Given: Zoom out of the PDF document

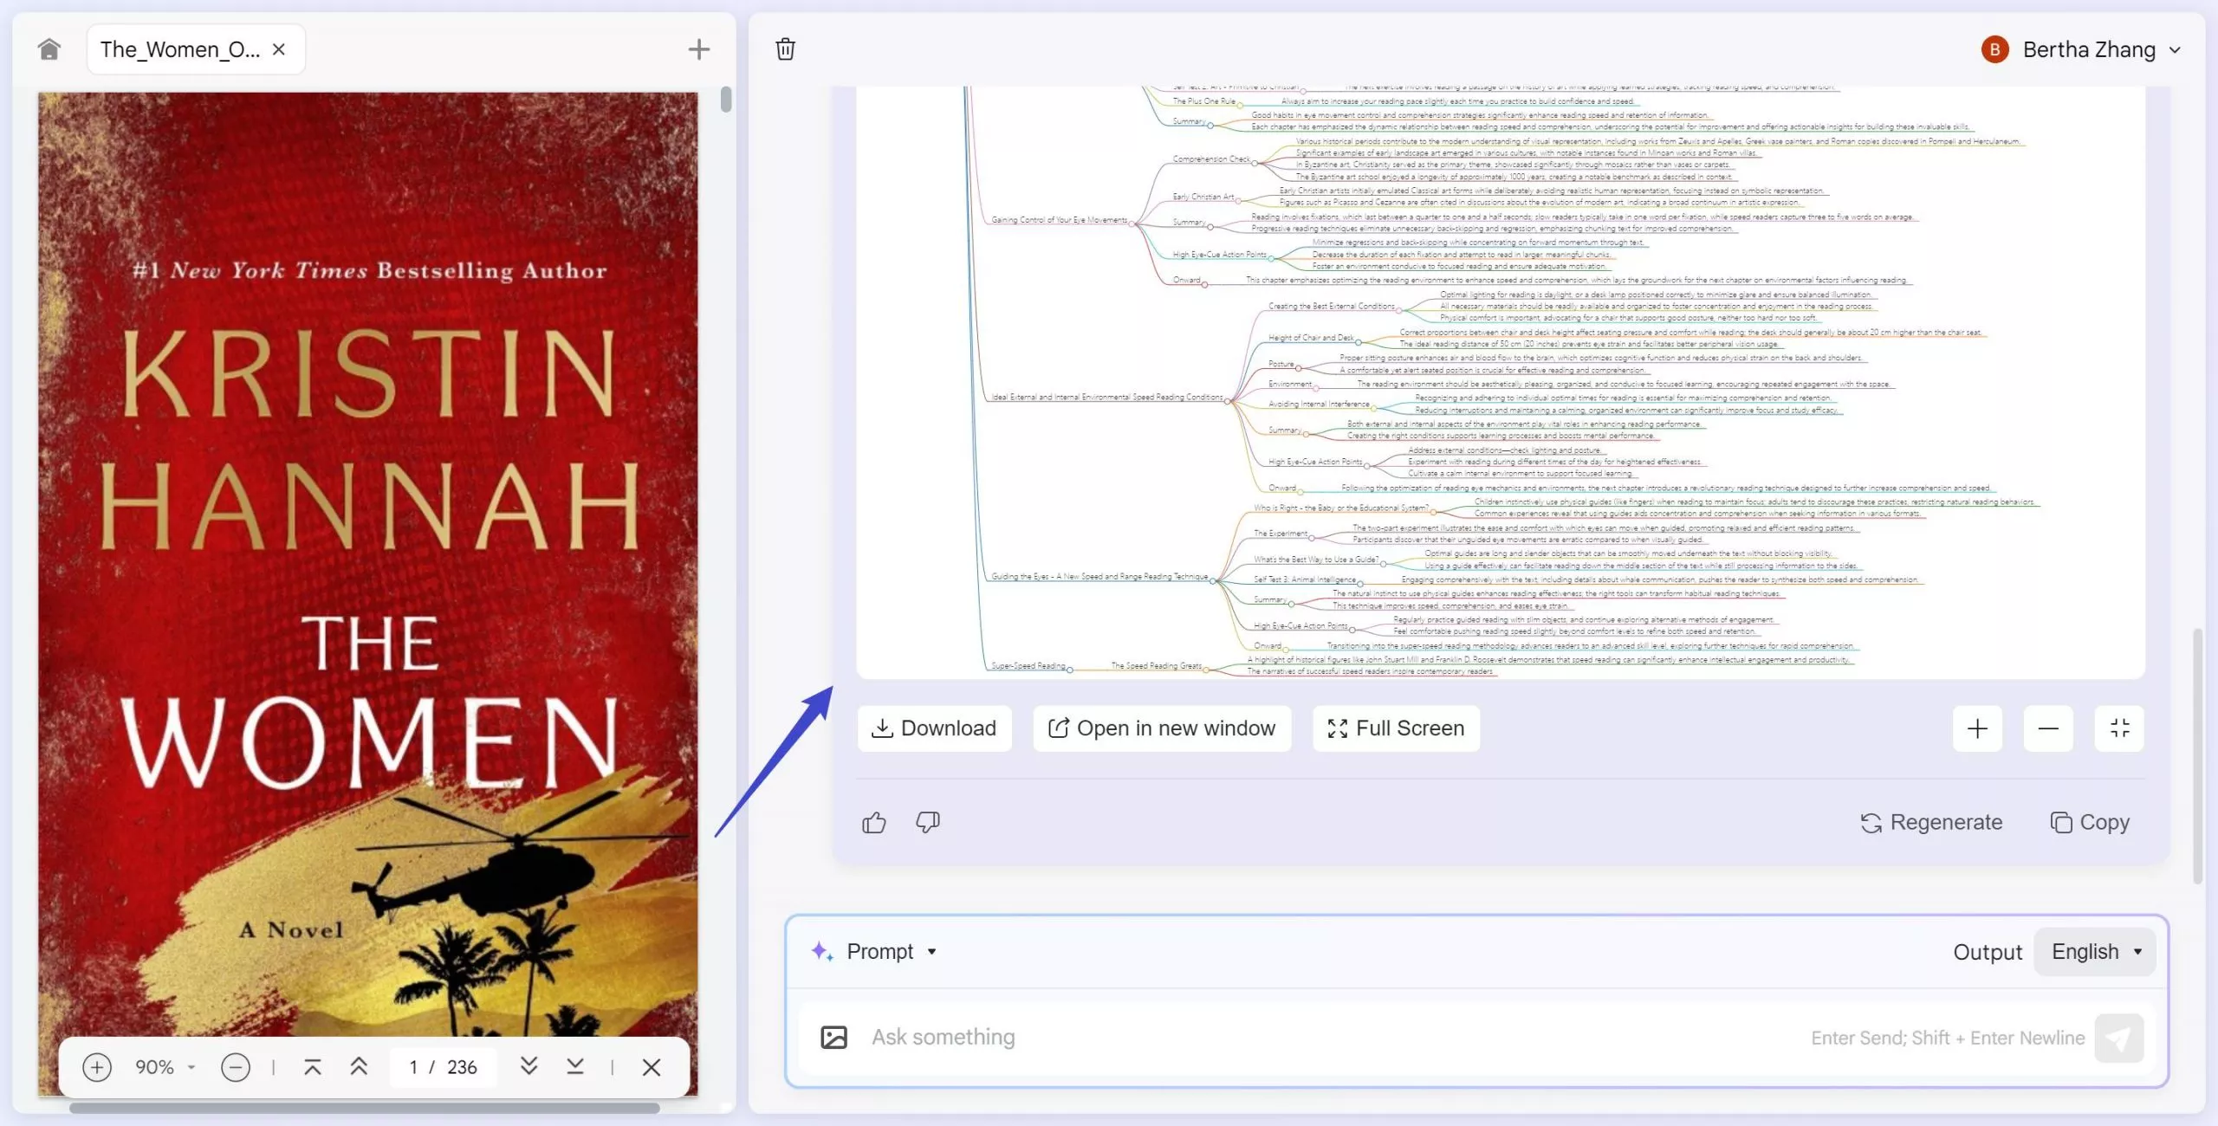Looking at the screenshot, I should click(x=235, y=1067).
